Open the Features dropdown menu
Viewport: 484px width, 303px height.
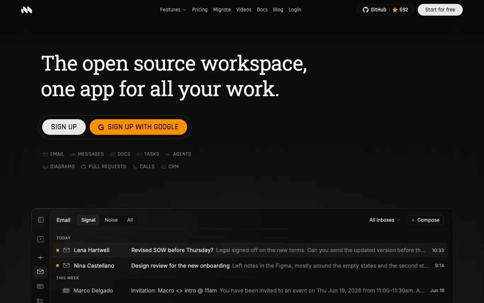(173, 10)
